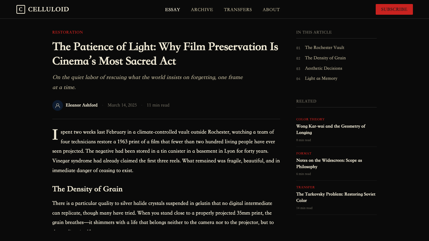Click the 01 contents number
Image resolution: width=429 pixels, height=241 pixels.
[x=298, y=48]
